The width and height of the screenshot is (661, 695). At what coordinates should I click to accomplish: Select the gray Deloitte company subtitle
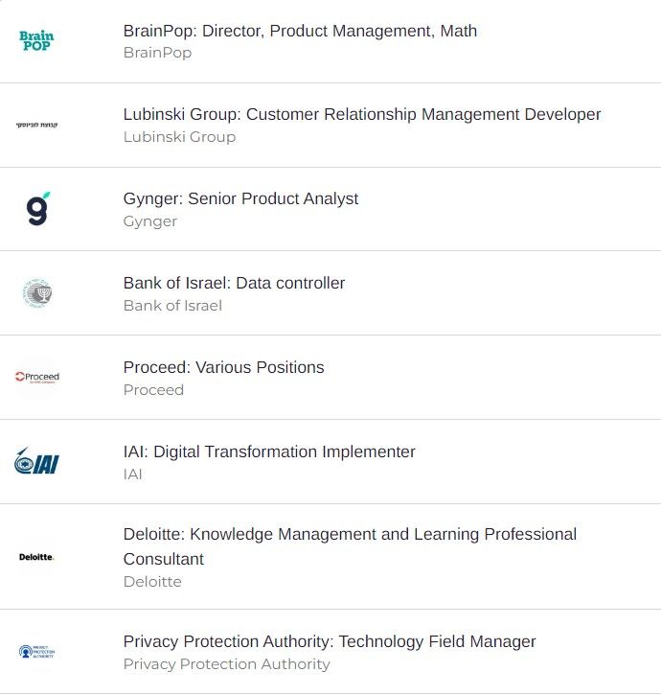click(152, 582)
